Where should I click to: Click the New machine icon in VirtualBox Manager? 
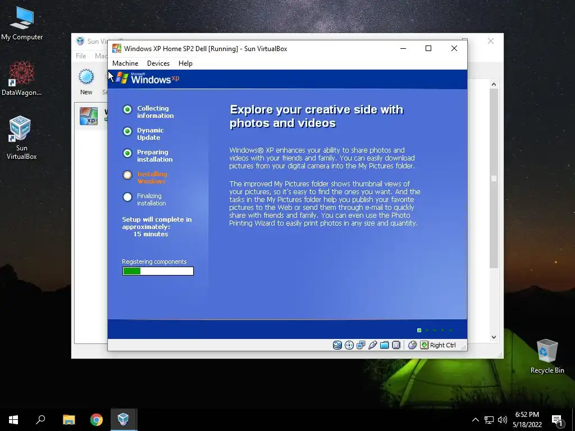pos(86,77)
